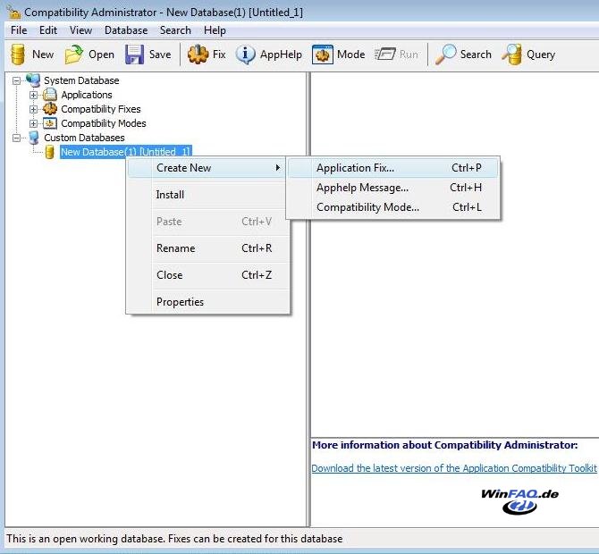Screen dimensions: 599x554
Task: Click the Save toolbar button label
Action: 160,55
